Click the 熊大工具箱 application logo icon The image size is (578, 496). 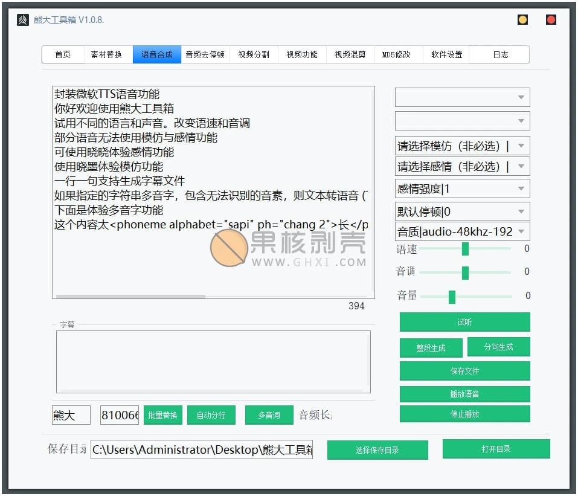pos(22,19)
